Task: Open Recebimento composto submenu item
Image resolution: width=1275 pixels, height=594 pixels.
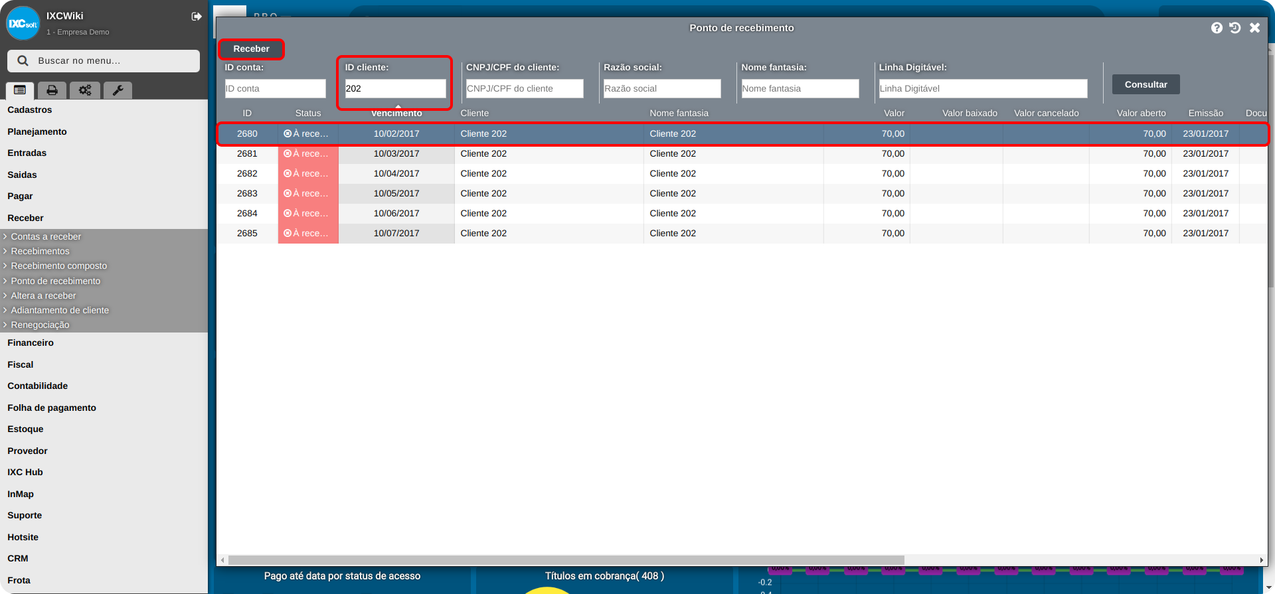Action: coord(58,265)
